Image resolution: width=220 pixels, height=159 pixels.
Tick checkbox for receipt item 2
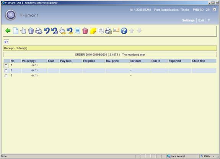click(x=6, y=71)
